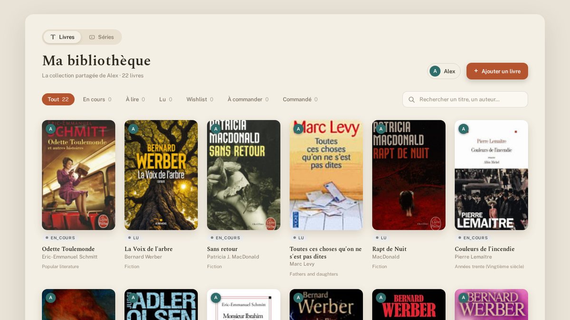Image resolution: width=570 pixels, height=320 pixels.
Task: Filter books by À lire
Action: click(135, 99)
